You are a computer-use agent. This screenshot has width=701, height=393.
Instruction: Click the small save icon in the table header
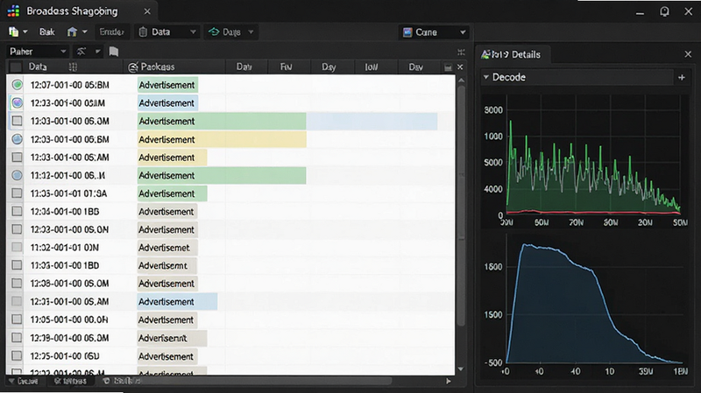coord(448,67)
